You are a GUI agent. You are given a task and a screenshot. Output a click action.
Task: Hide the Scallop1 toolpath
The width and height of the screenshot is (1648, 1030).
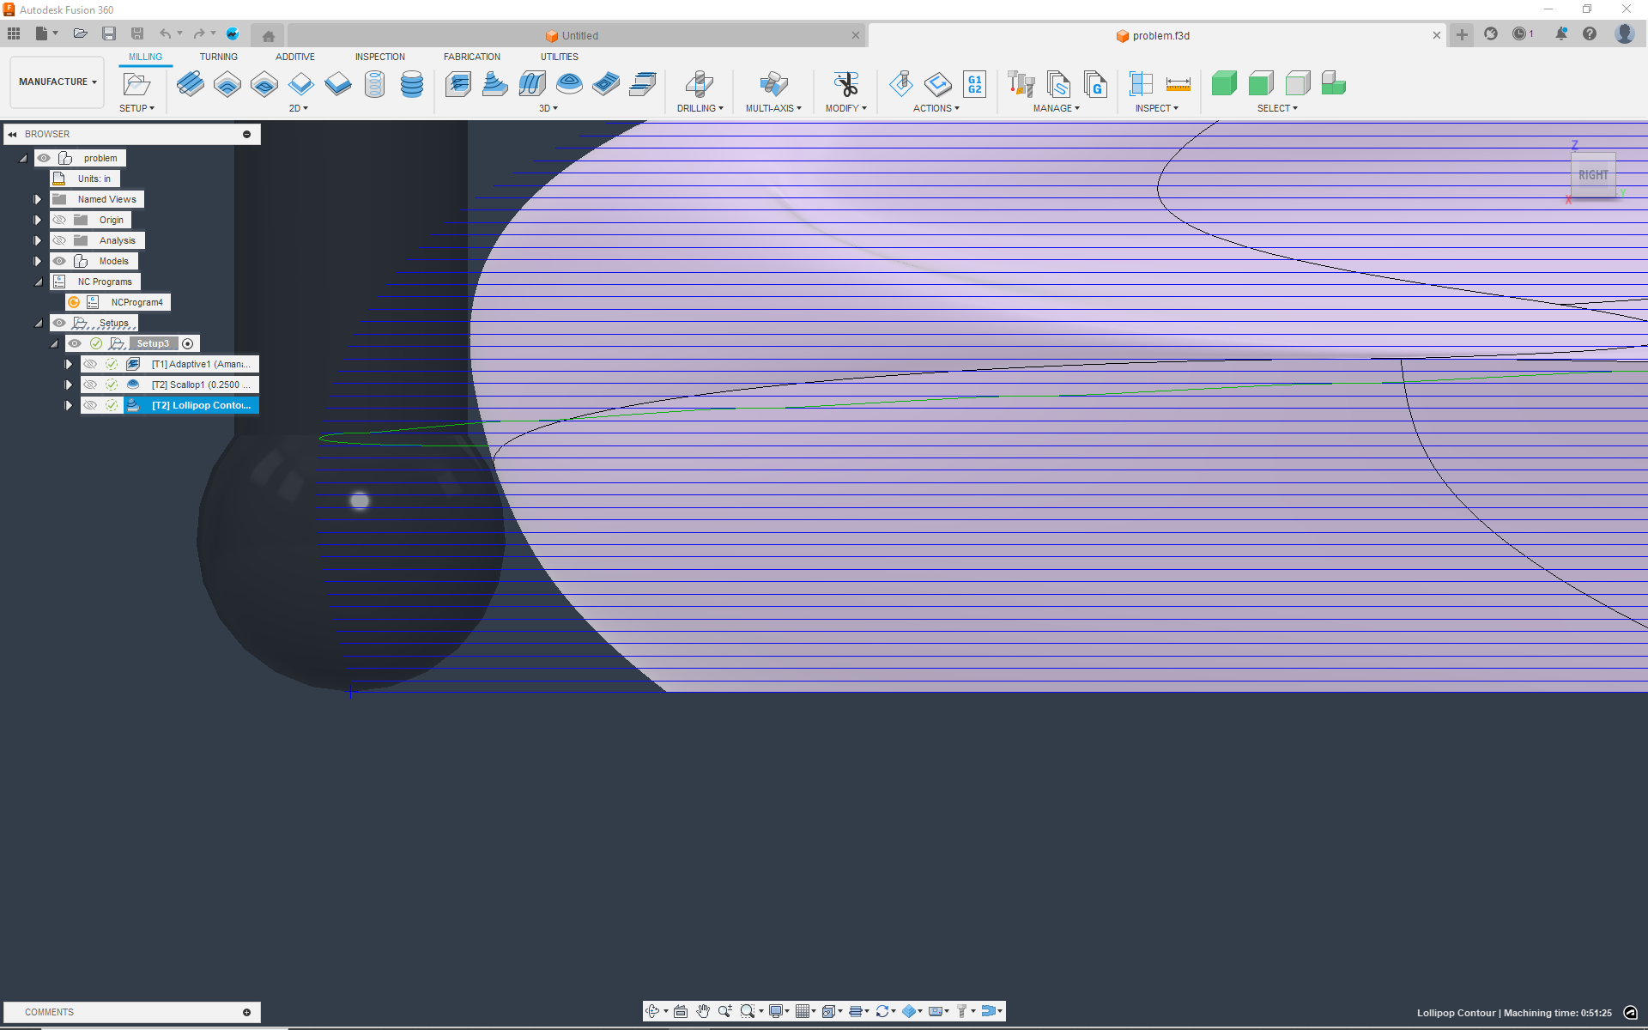click(x=90, y=384)
